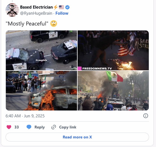This screenshot has width=156, height=147.
Task: Click the Reply label
Action: coord(39,127)
